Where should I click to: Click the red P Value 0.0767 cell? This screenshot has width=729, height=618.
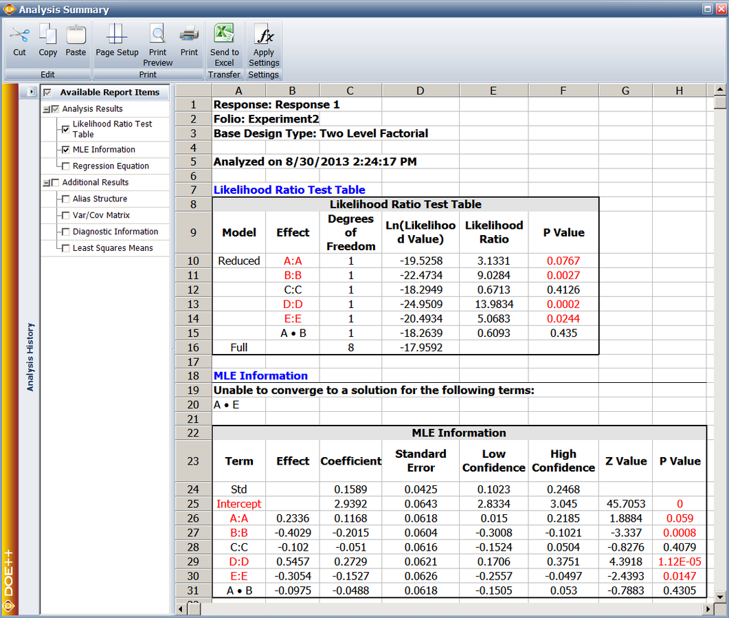point(563,261)
